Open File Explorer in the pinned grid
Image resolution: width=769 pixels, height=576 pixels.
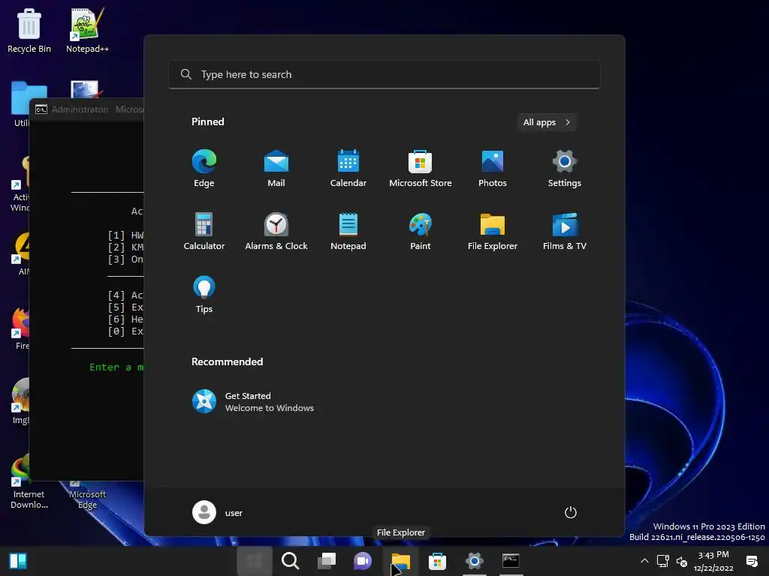coord(493,232)
